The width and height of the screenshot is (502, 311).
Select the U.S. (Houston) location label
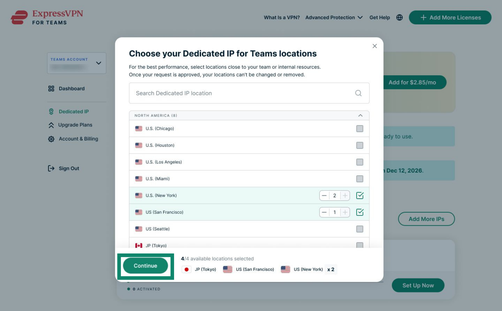[160, 145]
